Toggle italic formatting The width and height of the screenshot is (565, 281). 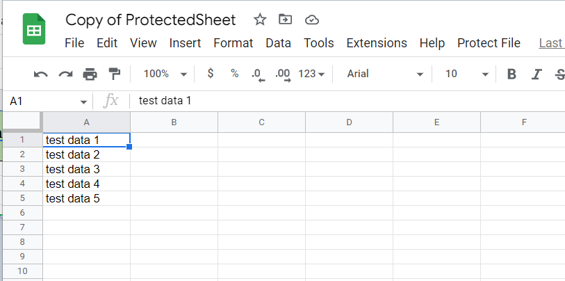click(x=536, y=74)
